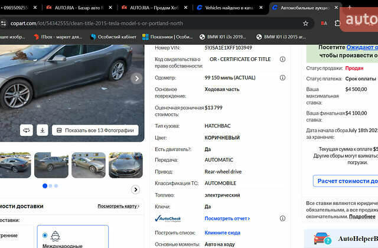Select second carousel dot
This screenshot has height=248, width=378.
pyautogui.click(x=50, y=186)
